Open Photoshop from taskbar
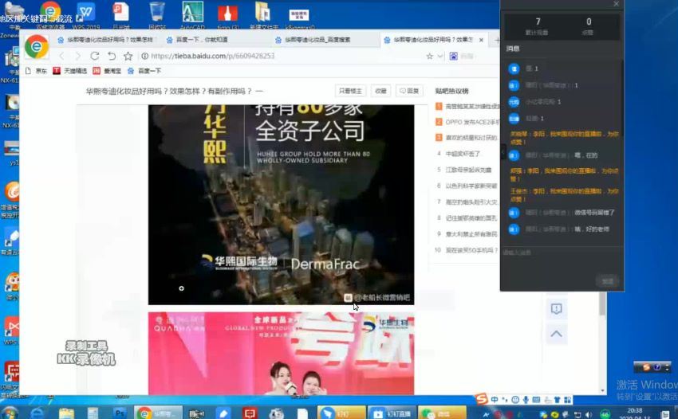The image size is (678, 419). (x=120, y=413)
